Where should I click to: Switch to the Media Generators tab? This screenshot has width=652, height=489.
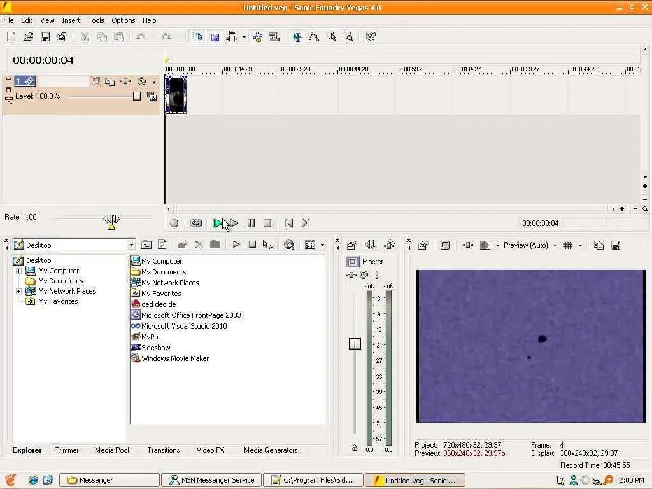point(271,450)
